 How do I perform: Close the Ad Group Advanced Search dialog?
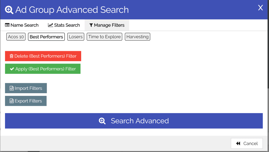(260, 8)
